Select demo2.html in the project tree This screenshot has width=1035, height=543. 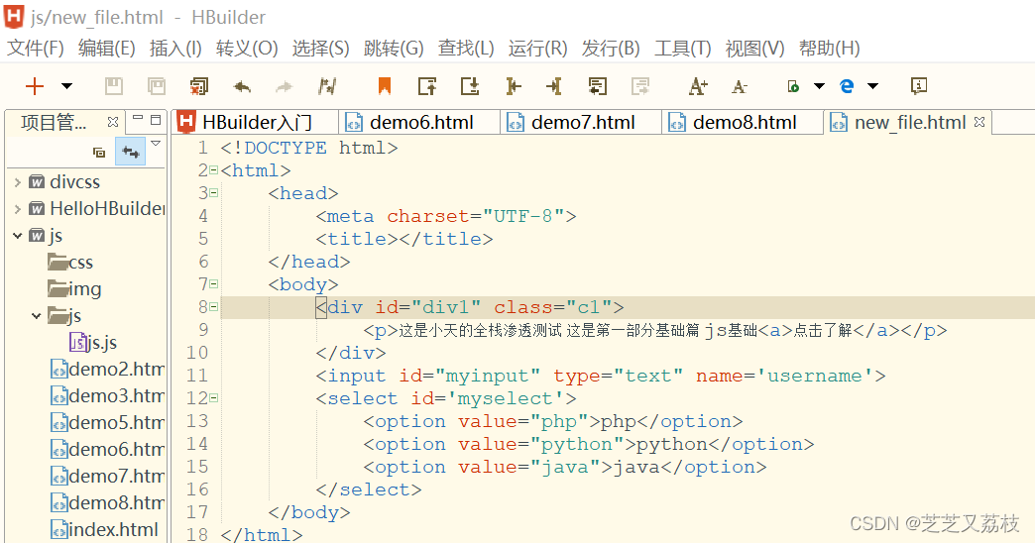pyautogui.click(x=108, y=370)
